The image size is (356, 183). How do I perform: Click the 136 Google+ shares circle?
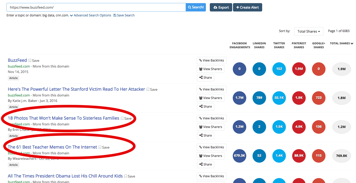(x=319, y=127)
